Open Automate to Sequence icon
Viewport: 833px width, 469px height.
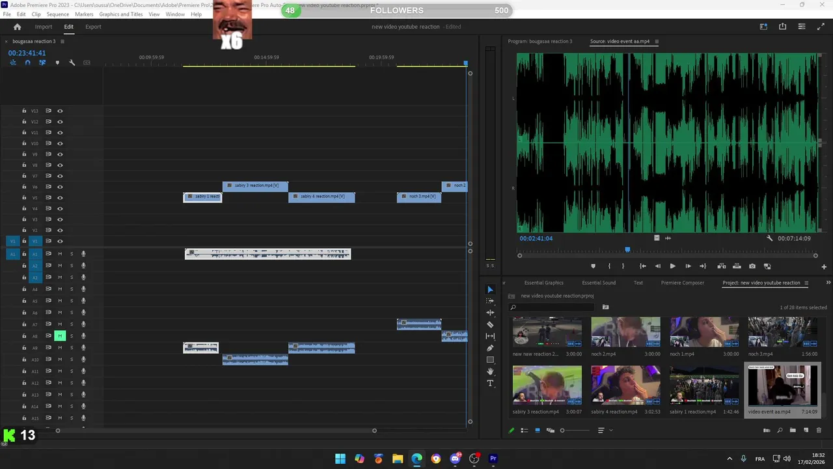tap(767, 430)
